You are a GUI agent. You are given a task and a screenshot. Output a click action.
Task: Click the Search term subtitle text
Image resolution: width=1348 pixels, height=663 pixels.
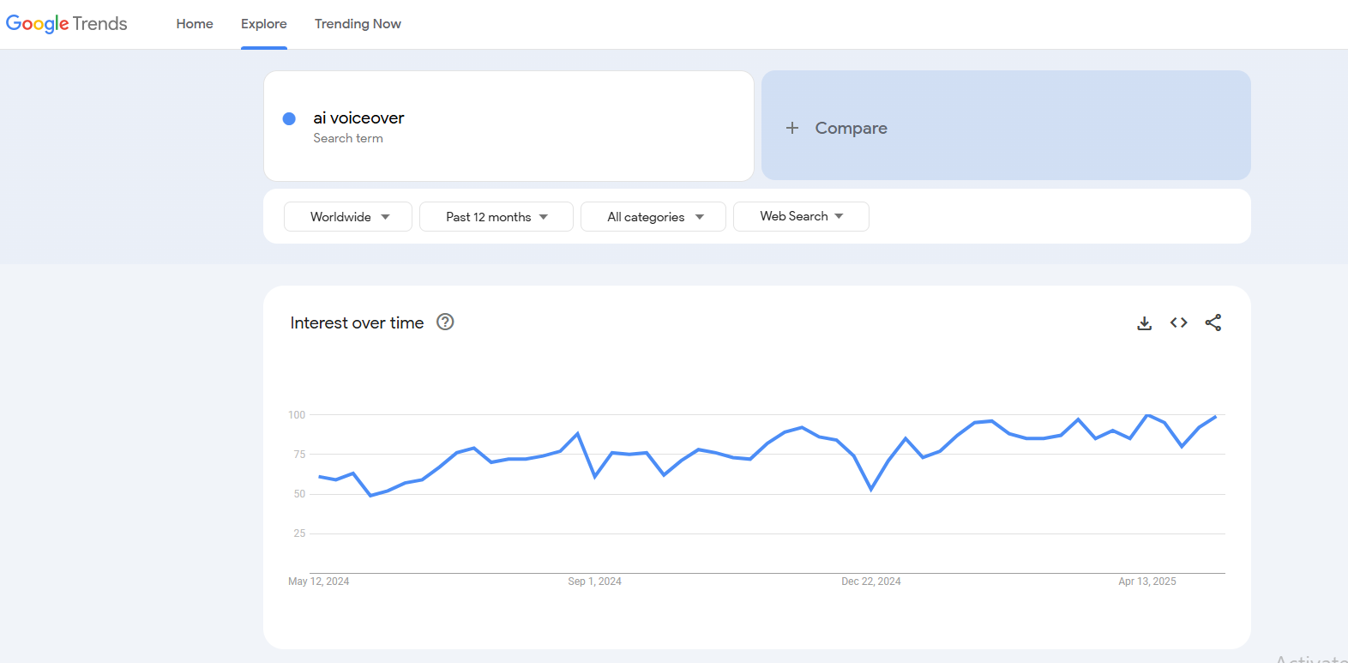tap(348, 138)
